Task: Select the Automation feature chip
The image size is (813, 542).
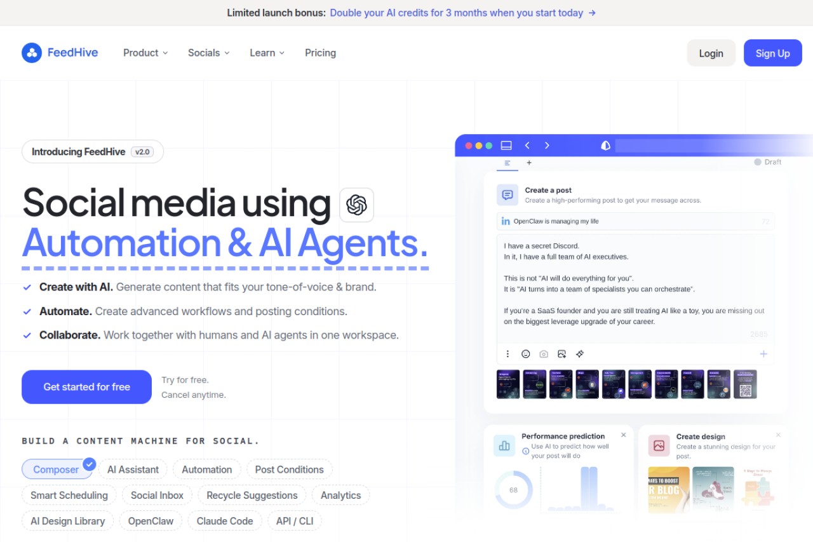Action: coord(207,470)
